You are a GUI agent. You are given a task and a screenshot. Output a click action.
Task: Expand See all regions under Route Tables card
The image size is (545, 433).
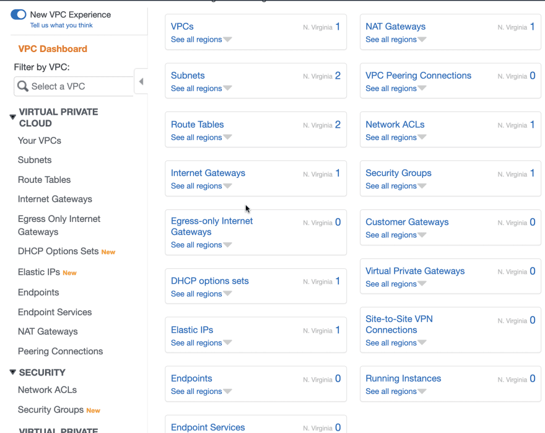click(x=201, y=138)
